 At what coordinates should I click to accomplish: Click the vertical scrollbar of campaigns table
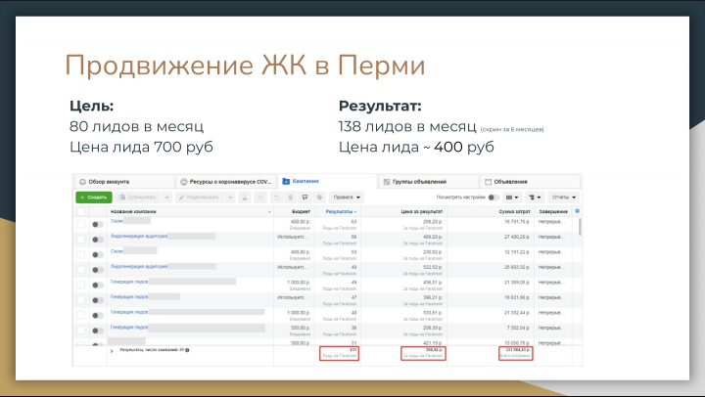pos(580,227)
